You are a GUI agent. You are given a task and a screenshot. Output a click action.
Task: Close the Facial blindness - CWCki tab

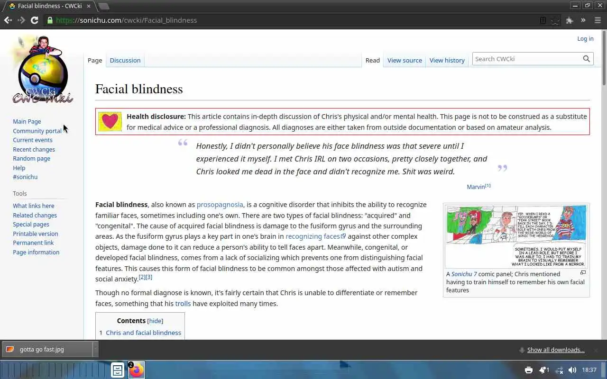click(x=89, y=6)
